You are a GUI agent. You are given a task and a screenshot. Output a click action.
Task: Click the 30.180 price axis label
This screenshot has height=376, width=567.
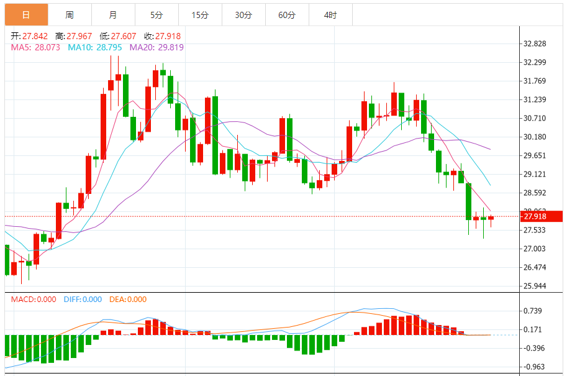pos(535,137)
